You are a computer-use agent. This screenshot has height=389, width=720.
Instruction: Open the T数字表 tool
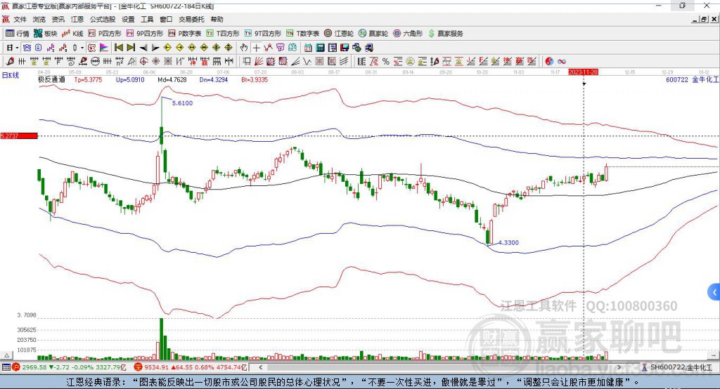[302, 34]
